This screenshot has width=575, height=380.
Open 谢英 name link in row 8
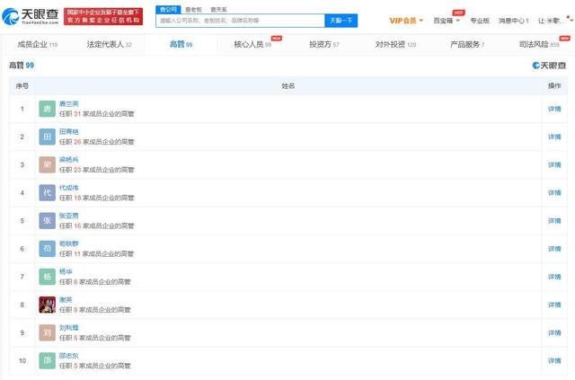click(x=66, y=300)
